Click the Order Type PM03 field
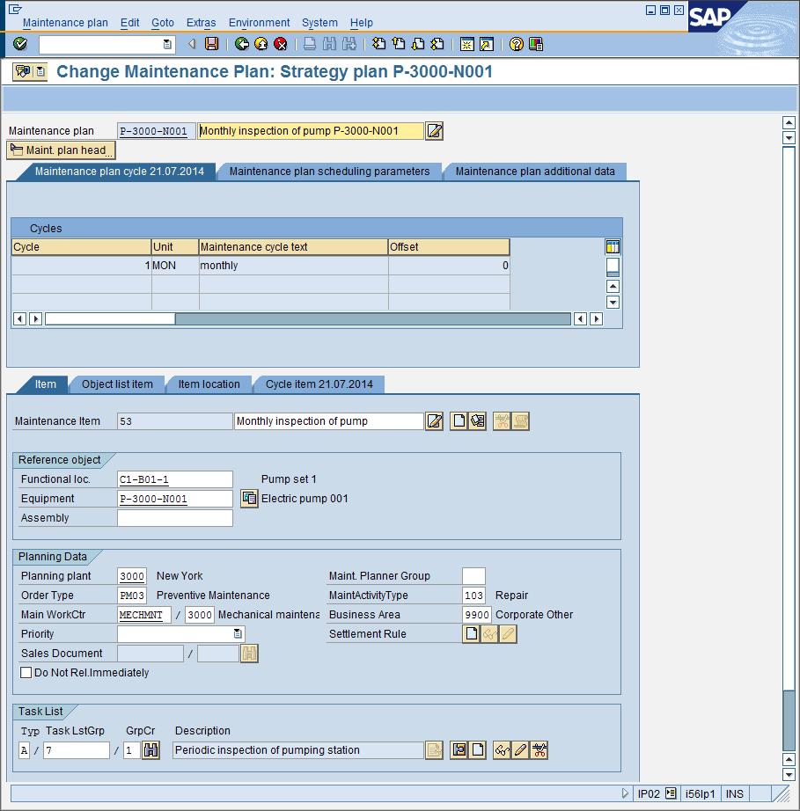The image size is (800, 811). (x=132, y=595)
